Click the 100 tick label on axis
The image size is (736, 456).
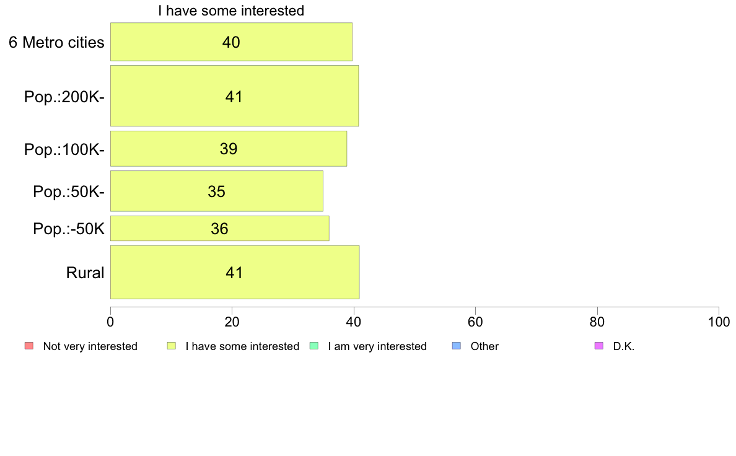[x=719, y=322]
